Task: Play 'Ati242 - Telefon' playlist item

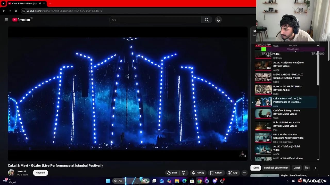Action: pos(286,148)
